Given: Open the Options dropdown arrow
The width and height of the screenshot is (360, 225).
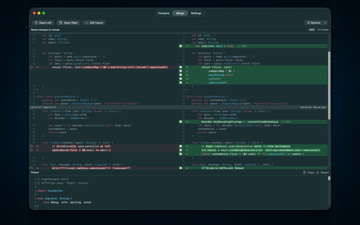Looking at the screenshot, I should [x=325, y=23].
